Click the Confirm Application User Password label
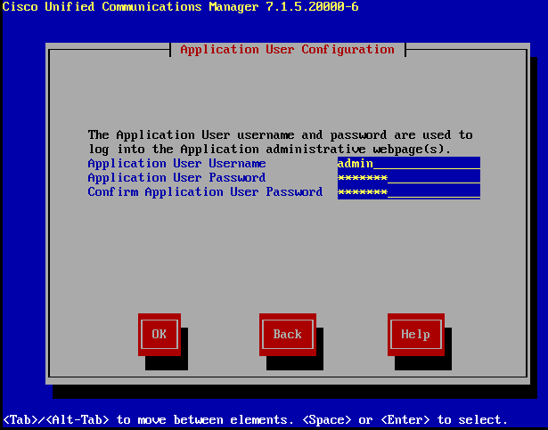This screenshot has height=430, width=548. pyautogui.click(x=205, y=192)
